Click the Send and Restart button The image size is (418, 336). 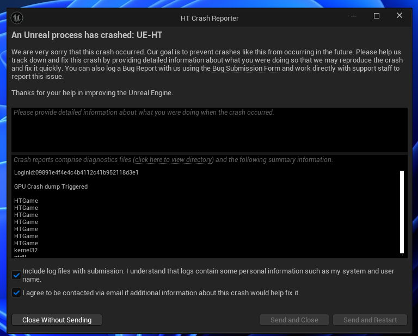click(370, 320)
